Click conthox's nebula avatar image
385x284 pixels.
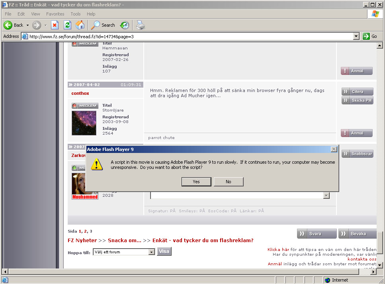84,123
